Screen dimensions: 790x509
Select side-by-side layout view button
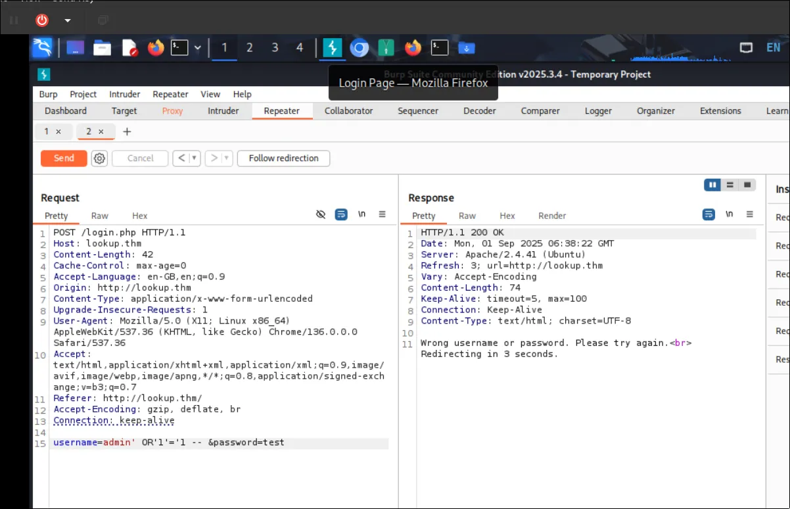pyautogui.click(x=712, y=185)
